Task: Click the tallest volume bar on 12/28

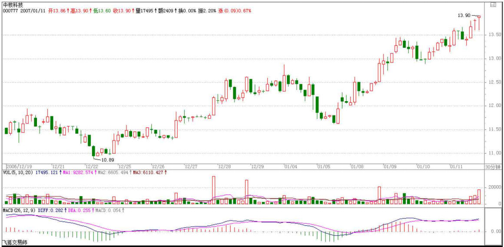Action: coord(213,190)
